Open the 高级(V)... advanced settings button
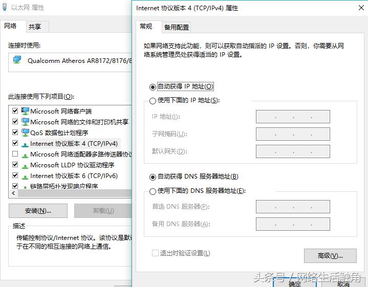This screenshot has height=287, width=368. [x=330, y=256]
